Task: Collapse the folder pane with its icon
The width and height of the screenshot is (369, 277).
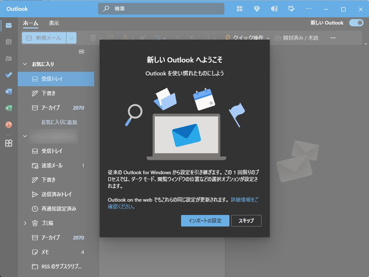Action: tap(82, 52)
